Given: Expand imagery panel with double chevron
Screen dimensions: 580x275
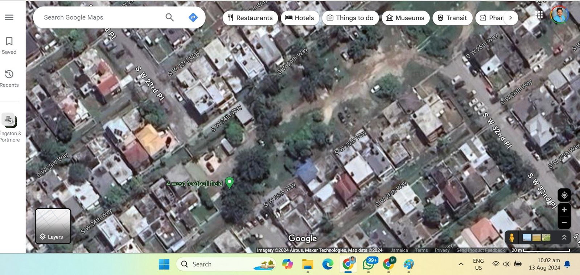Looking at the screenshot, I should 564,237.
